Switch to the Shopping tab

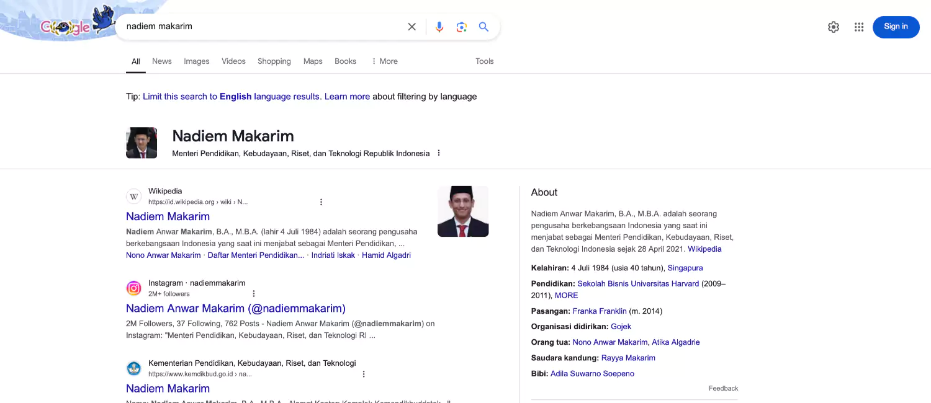coord(274,61)
